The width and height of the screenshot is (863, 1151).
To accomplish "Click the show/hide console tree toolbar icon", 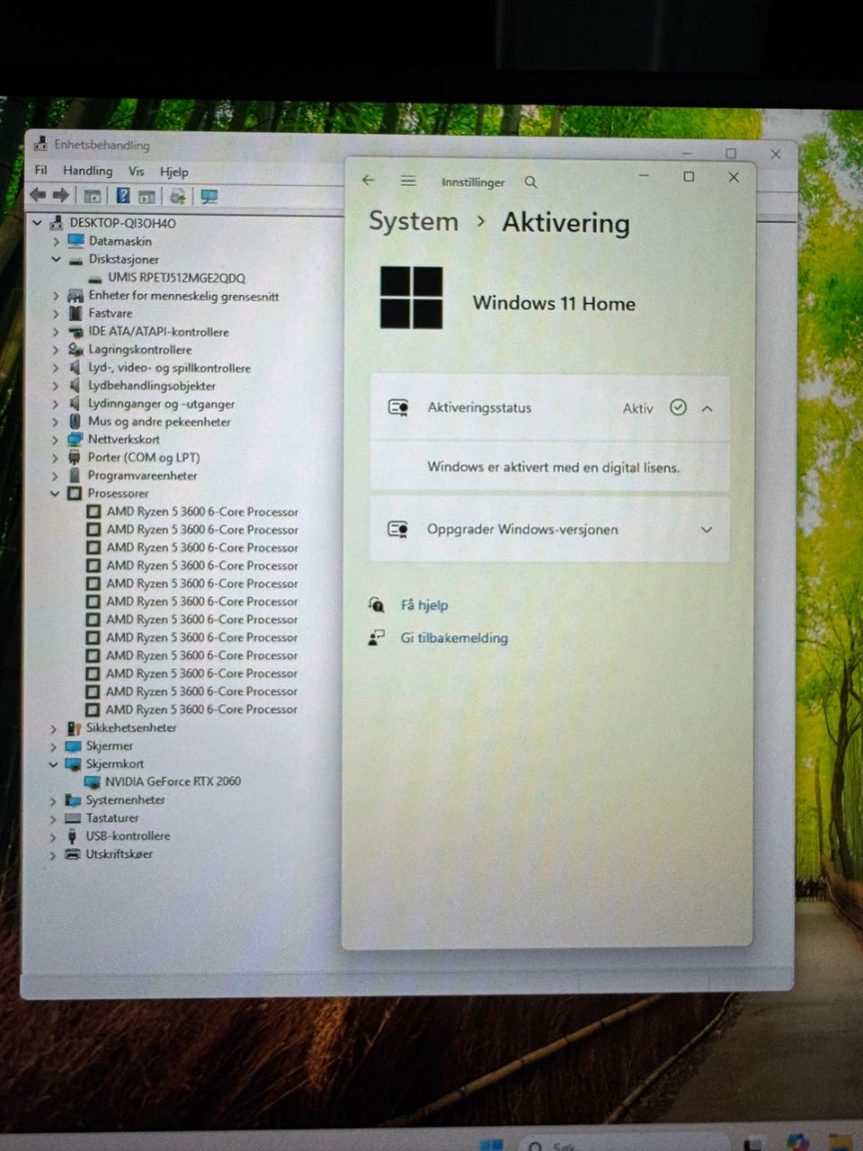I will 93,196.
